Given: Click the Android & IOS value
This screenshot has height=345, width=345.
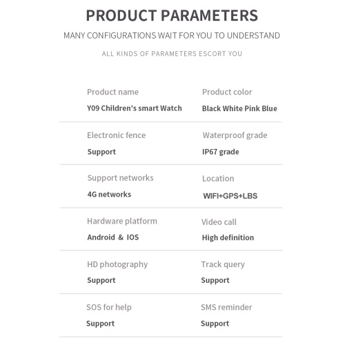Looking at the screenshot, I should point(113,237).
